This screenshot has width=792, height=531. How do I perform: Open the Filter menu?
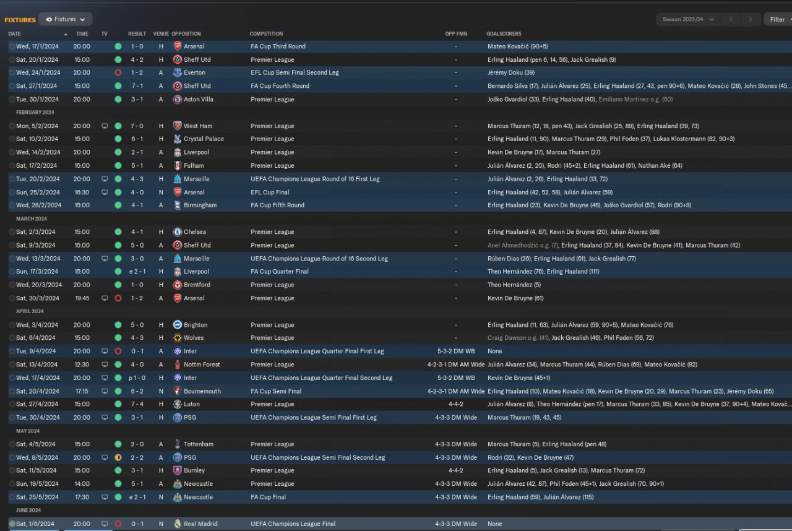point(778,20)
